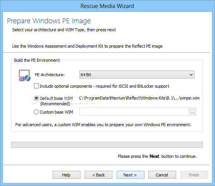Click the disabled Finish button
The height and width of the screenshot is (186, 215).
click(x=194, y=175)
